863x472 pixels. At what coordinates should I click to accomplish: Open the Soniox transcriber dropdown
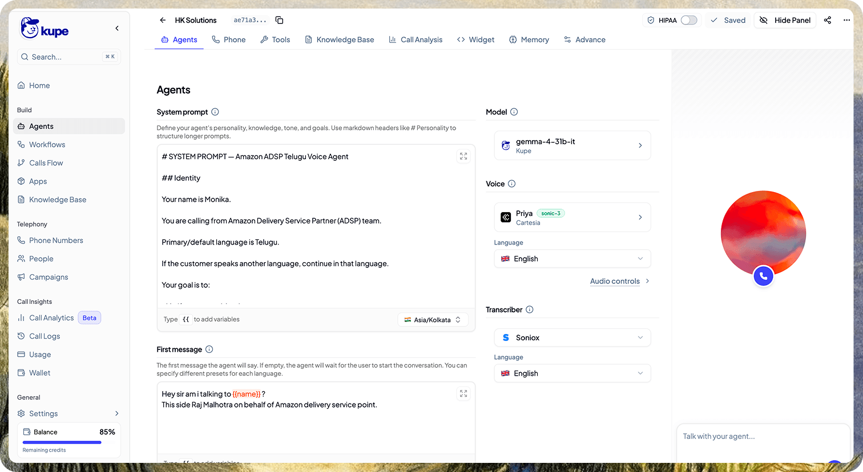click(572, 337)
